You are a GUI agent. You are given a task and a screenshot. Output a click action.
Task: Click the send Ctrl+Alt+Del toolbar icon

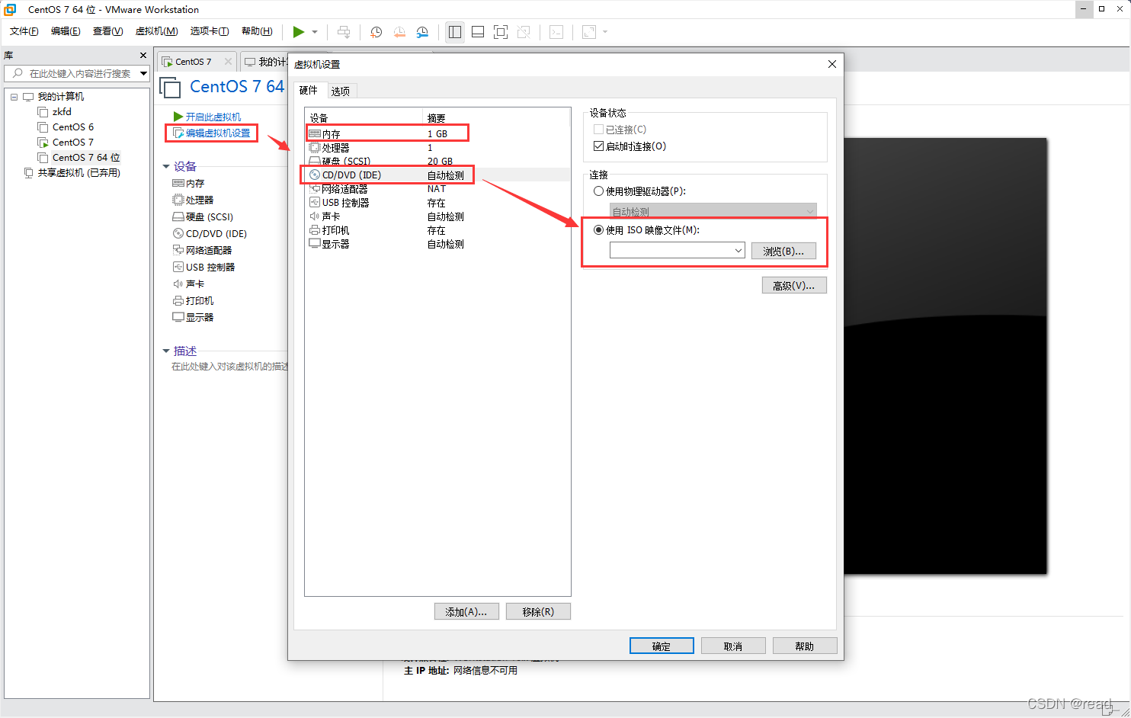[x=344, y=32]
